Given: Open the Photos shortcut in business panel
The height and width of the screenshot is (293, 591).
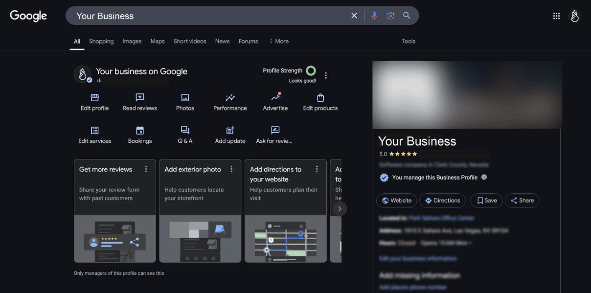Looking at the screenshot, I should pos(185,102).
